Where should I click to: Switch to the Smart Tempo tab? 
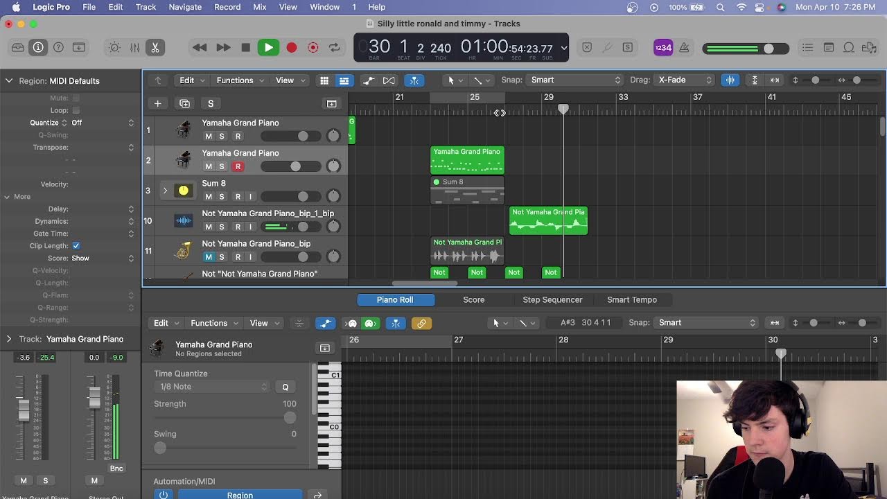click(x=632, y=300)
